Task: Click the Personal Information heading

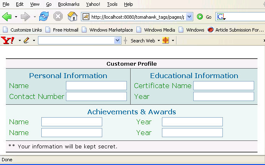Action: pyautogui.click(x=68, y=76)
